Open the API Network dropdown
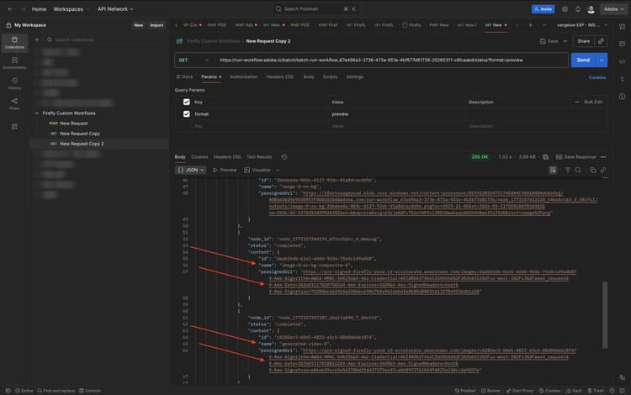This screenshot has height=395, width=631. click(115, 9)
